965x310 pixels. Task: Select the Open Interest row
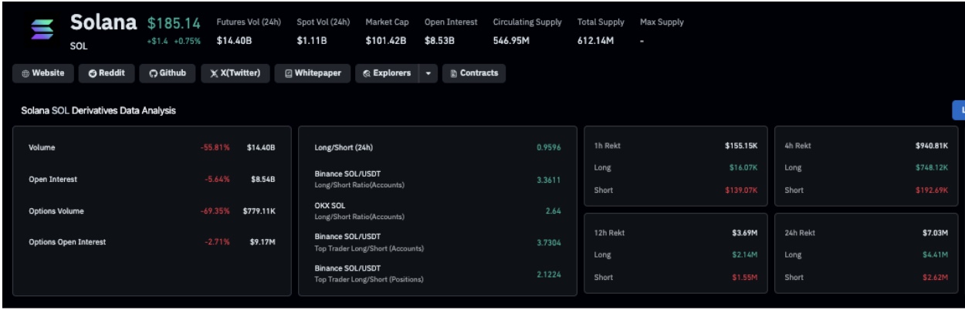tap(151, 179)
